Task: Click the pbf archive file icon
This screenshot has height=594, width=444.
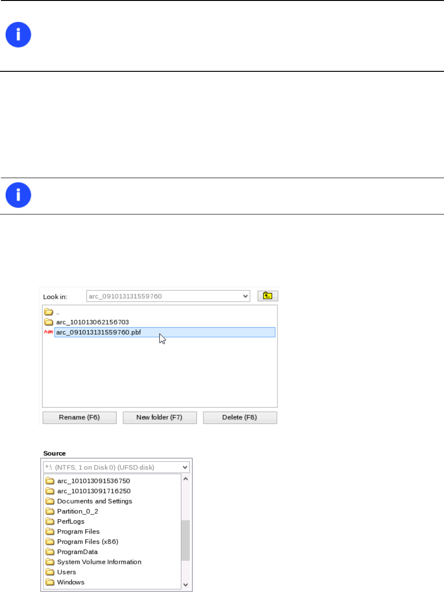Action: coord(49,332)
